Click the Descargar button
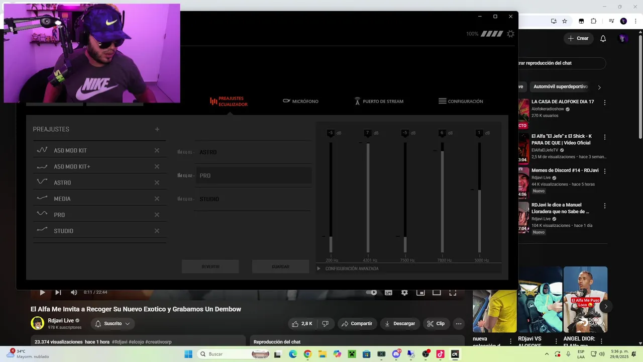This screenshot has width=643, height=362. point(400,324)
